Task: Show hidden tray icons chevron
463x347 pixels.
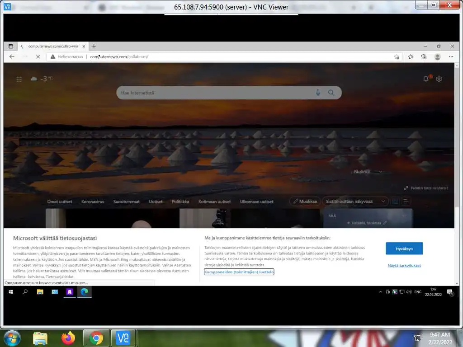Action: [x=380, y=292]
